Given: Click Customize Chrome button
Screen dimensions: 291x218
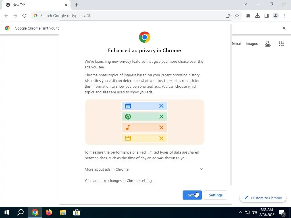Looking at the screenshot, I should pos(263,198).
